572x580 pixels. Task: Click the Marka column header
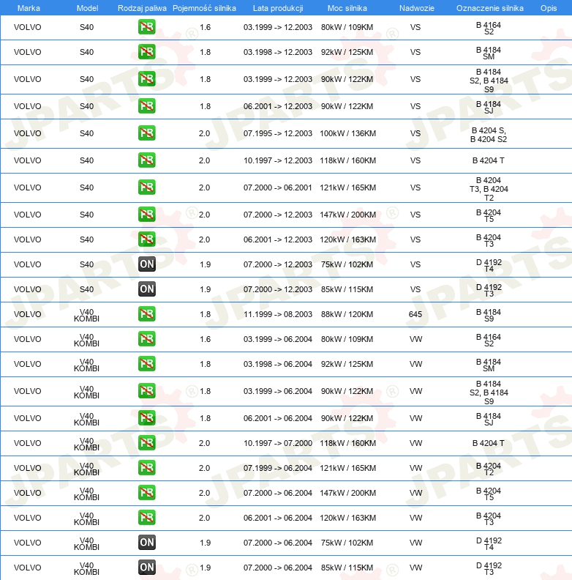coord(29,8)
